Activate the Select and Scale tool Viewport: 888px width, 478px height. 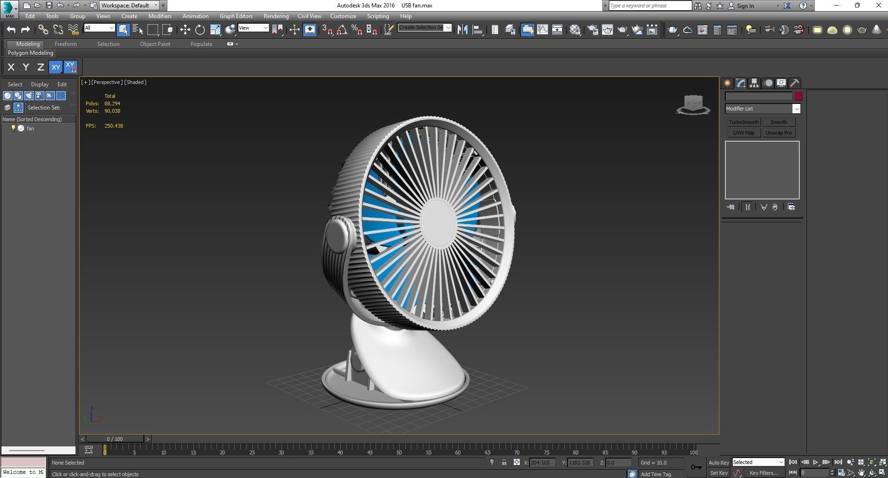pos(215,30)
